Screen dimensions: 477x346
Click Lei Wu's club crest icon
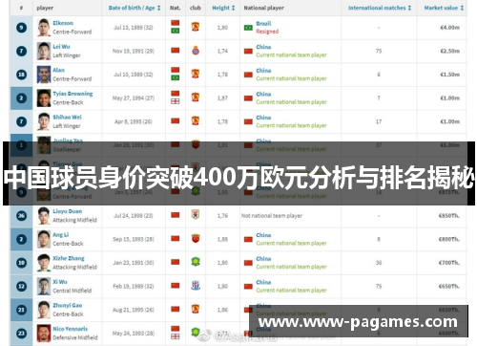click(x=196, y=51)
